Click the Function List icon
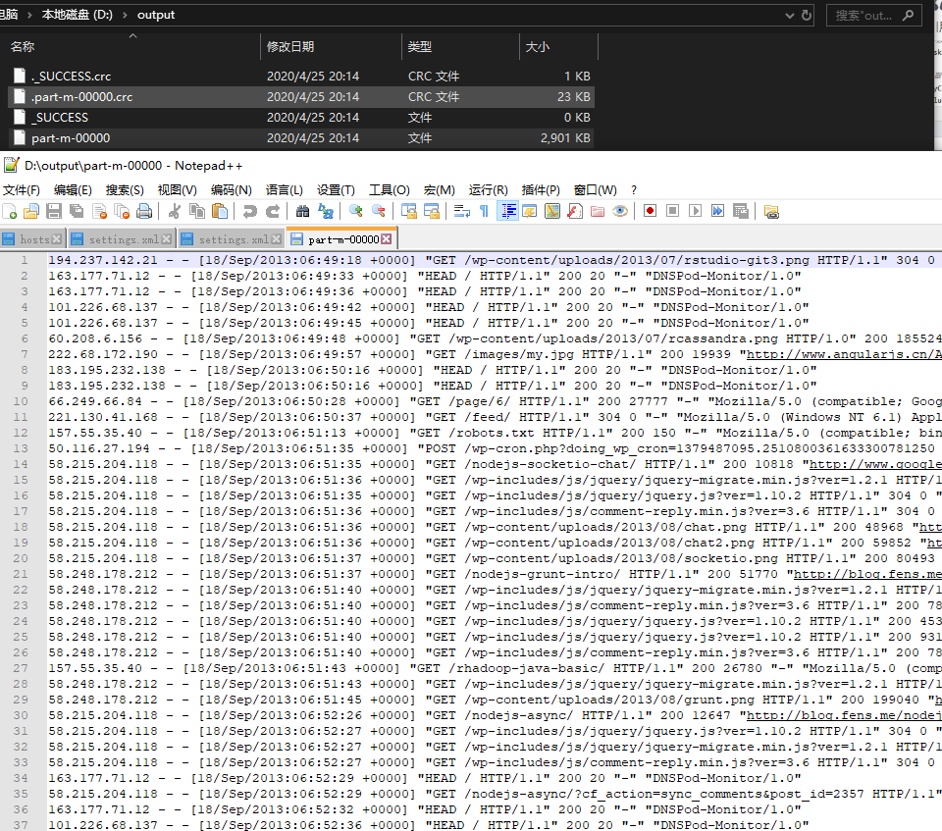942x831 pixels. [x=575, y=211]
